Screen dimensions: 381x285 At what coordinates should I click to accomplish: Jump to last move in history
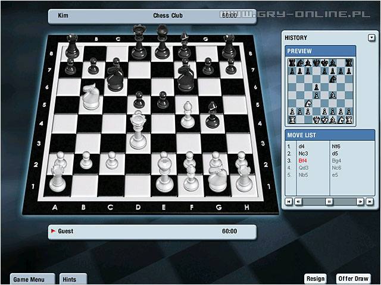tap(369, 201)
